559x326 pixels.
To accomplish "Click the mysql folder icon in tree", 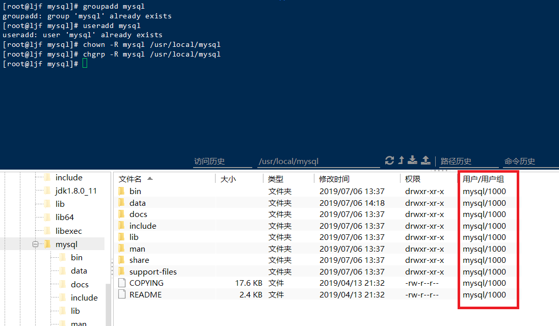I will pyautogui.click(x=47, y=244).
